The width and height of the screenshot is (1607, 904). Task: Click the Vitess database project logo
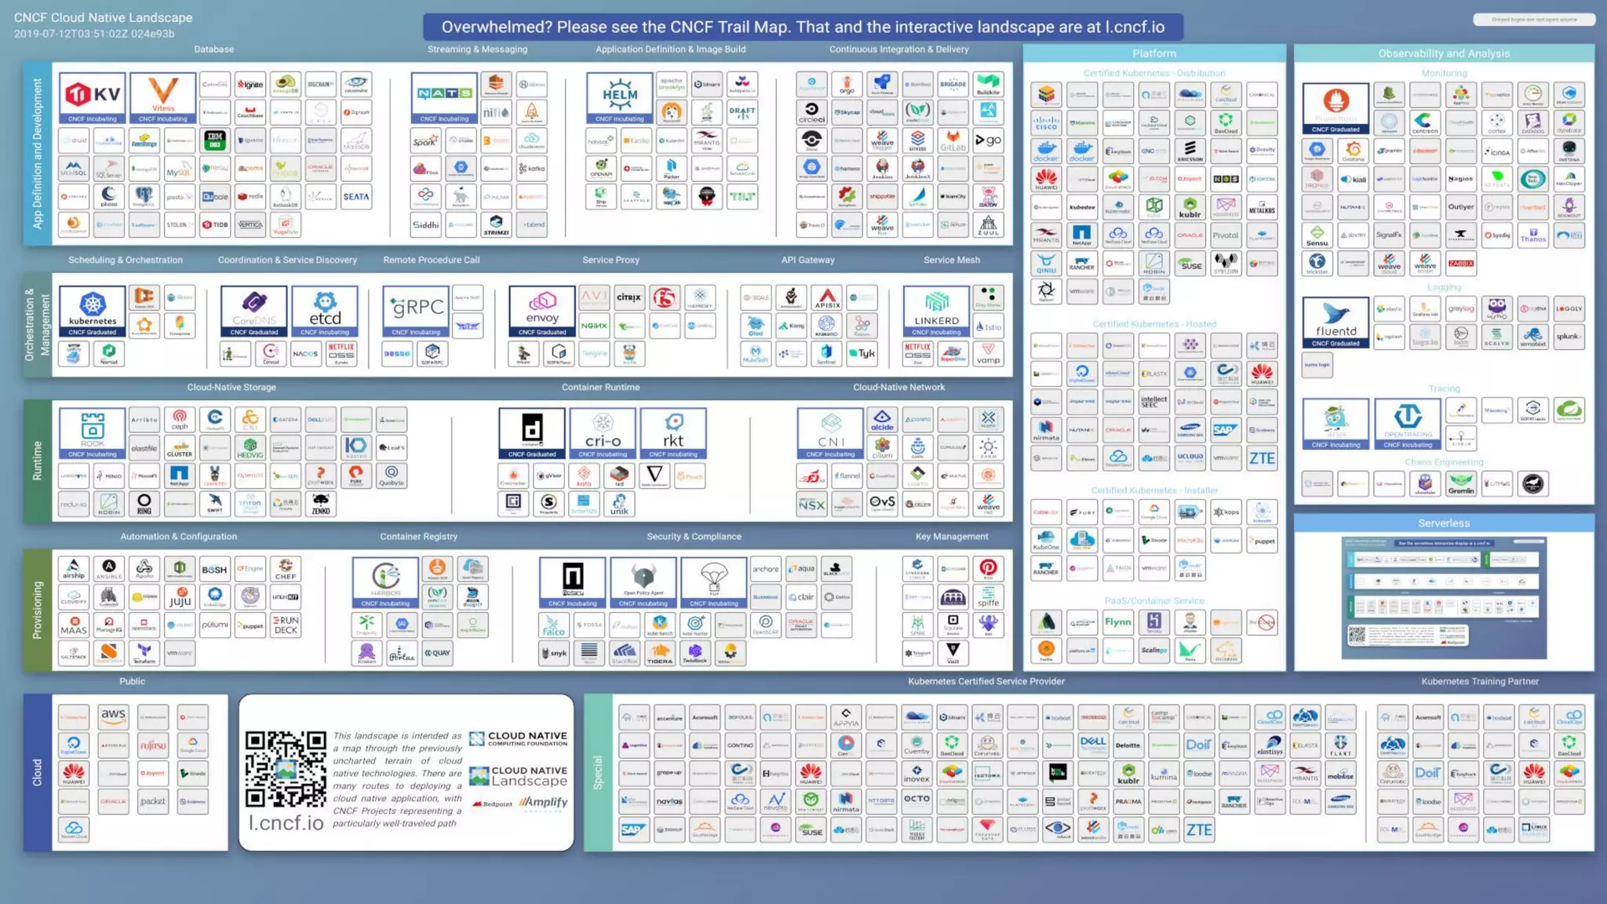pyautogui.click(x=163, y=97)
